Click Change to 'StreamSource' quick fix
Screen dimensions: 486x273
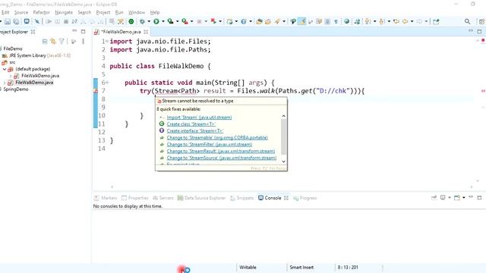tap(221, 158)
